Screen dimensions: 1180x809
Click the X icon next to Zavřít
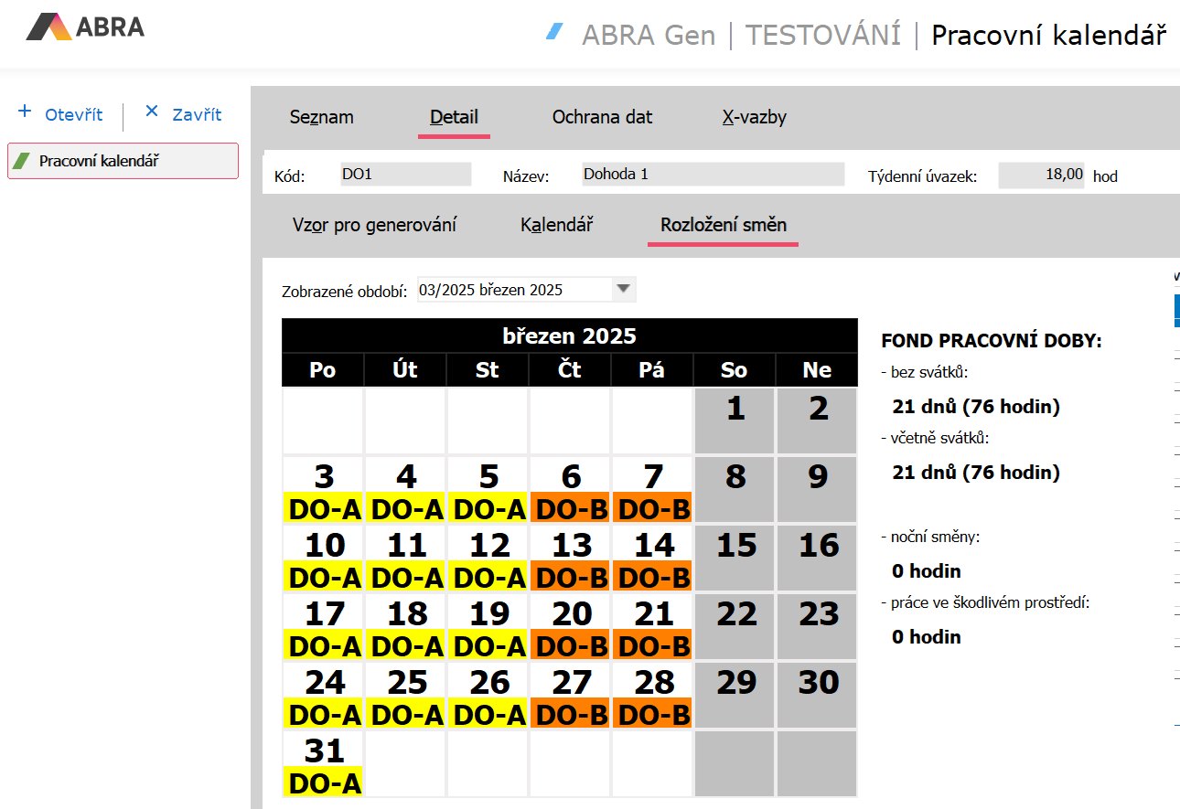tap(152, 112)
